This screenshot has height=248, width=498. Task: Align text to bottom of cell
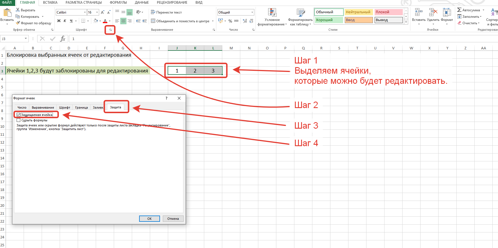click(130, 12)
